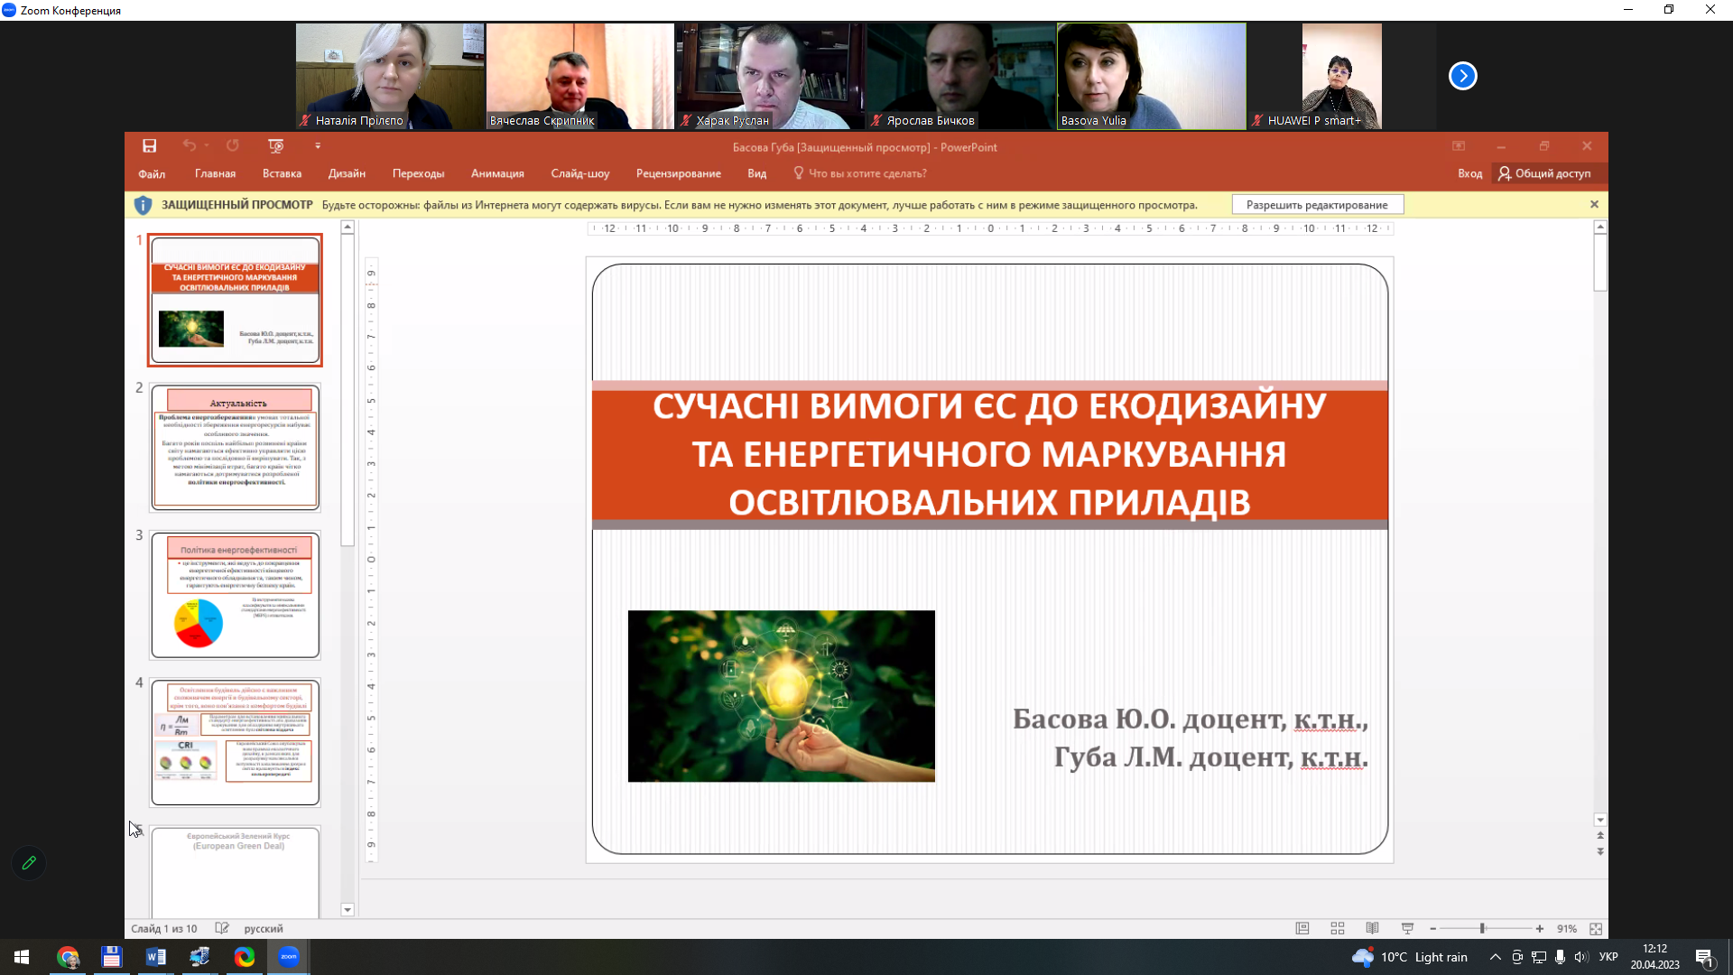Select the Слайд-шоу ribbon tab
This screenshot has height=975, width=1733.
(x=579, y=173)
